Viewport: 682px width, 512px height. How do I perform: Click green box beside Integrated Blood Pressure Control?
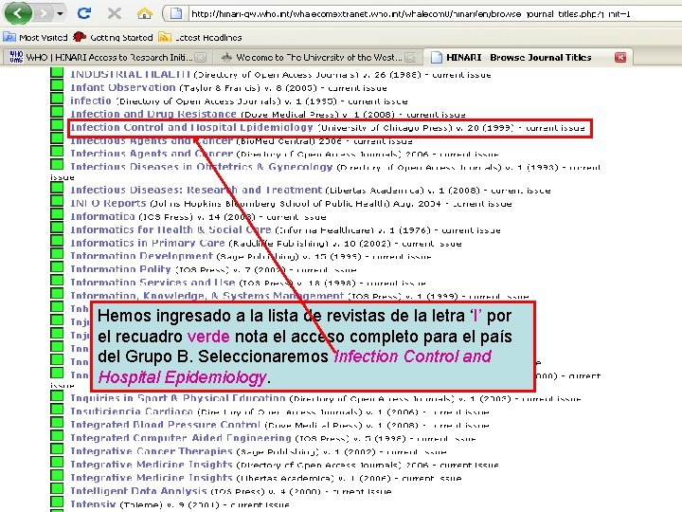(57, 422)
